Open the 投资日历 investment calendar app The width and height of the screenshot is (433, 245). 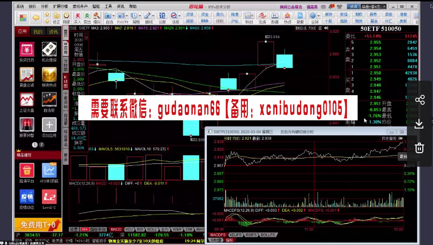pos(27,52)
